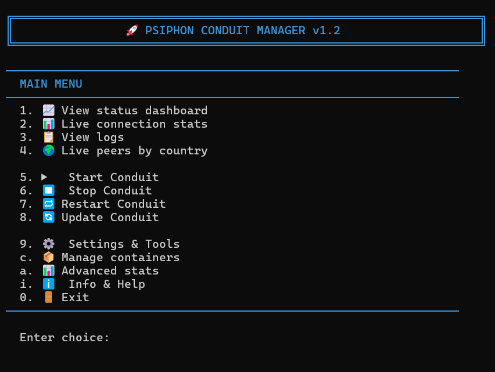Click the Update Conduit option
The image size is (495, 372).
(x=109, y=217)
